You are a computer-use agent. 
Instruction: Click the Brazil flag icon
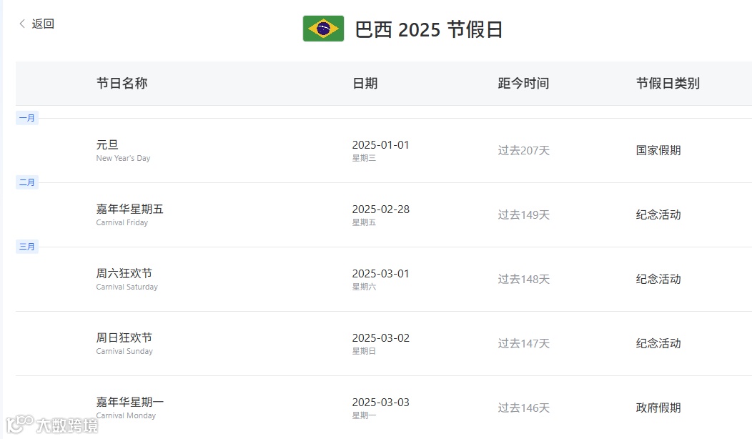point(323,29)
